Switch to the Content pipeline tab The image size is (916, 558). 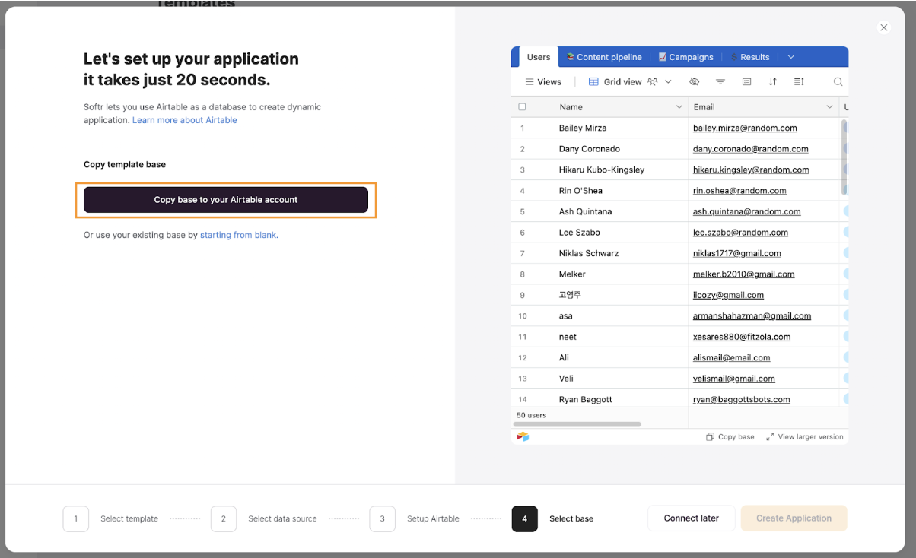(604, 57)
